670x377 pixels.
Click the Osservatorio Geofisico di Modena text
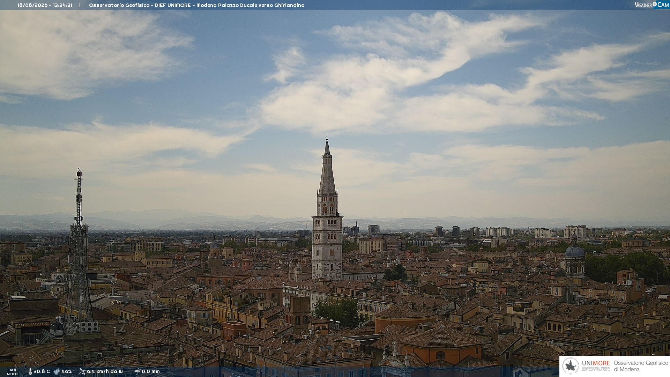point(641,366)
